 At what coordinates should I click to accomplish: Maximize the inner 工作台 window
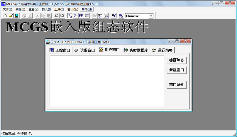pos(177,41)
